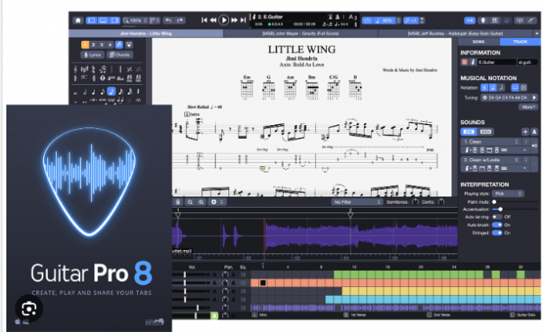Toggle the Auto let ring switch
The image size is (545, 332).
click(x=496, y=217)
